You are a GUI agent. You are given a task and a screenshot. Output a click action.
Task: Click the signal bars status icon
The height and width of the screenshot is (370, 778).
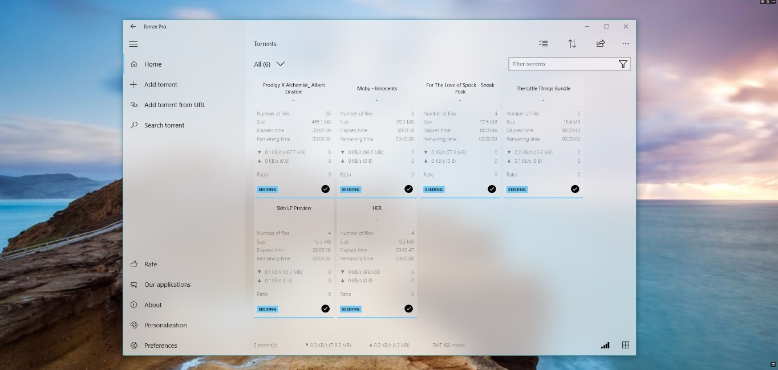605,345
